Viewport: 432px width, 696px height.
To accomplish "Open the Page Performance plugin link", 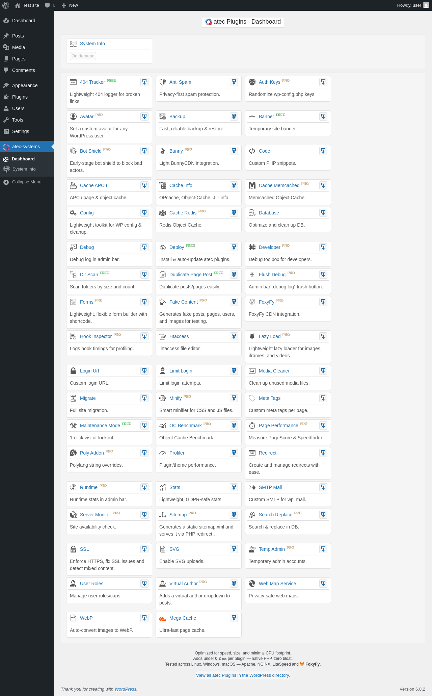I will click(x=278, y=426).
